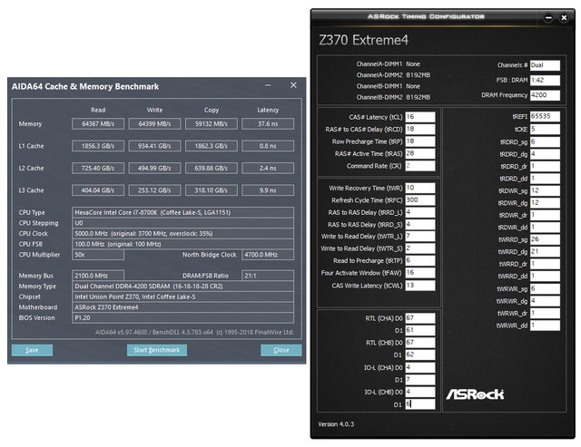The image size is (581, 447).
Task: Click the Memory Latency 37.6 ns cell
Action: 268,124
